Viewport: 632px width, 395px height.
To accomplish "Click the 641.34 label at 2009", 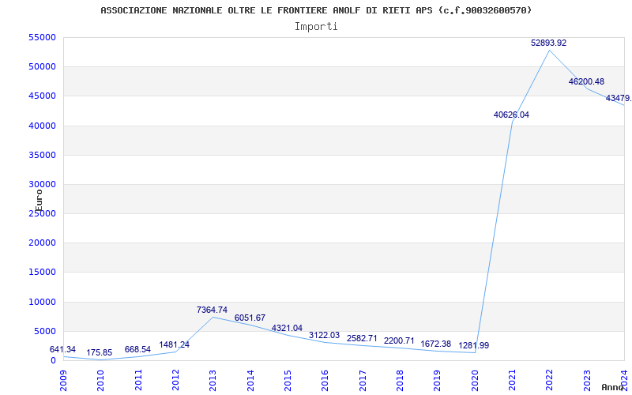I will (62, 350).
